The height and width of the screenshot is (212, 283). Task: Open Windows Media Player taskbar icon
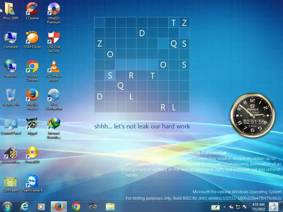pos(41,206)
